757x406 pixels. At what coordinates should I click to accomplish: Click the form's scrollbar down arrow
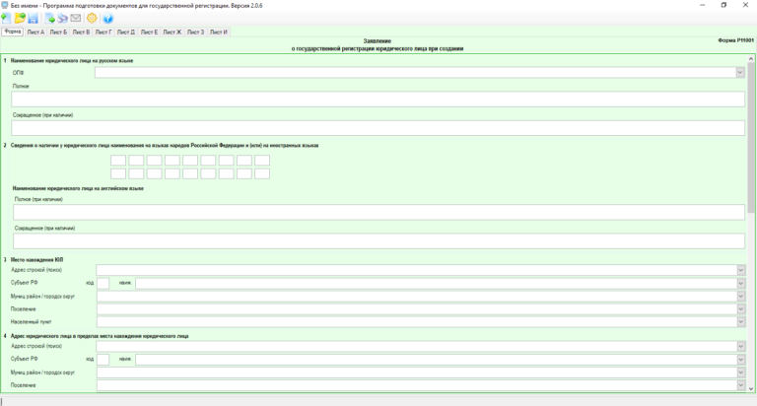pos(751,388)
